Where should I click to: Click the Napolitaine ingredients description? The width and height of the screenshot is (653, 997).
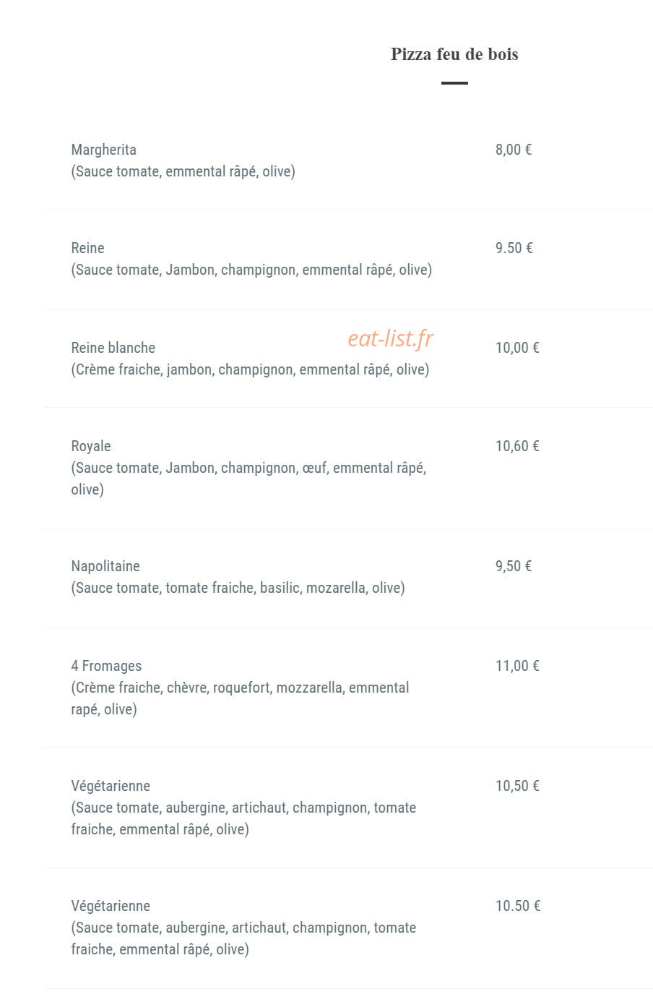(x=238, y=588)
